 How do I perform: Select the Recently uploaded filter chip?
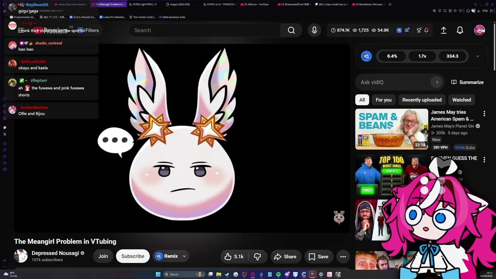click(x=422, y=100)
